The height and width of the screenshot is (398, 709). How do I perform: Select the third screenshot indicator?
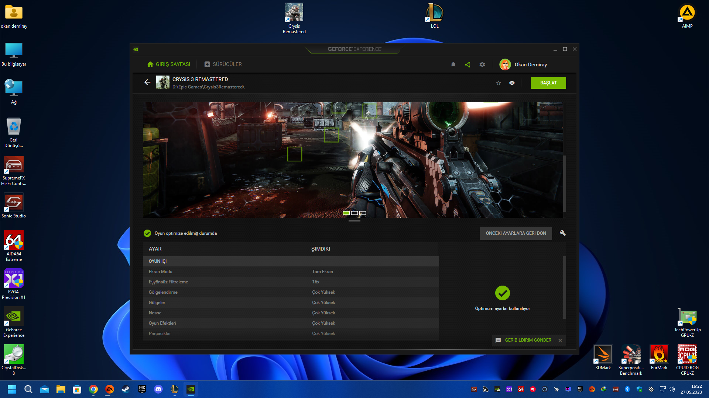(363, 213)
